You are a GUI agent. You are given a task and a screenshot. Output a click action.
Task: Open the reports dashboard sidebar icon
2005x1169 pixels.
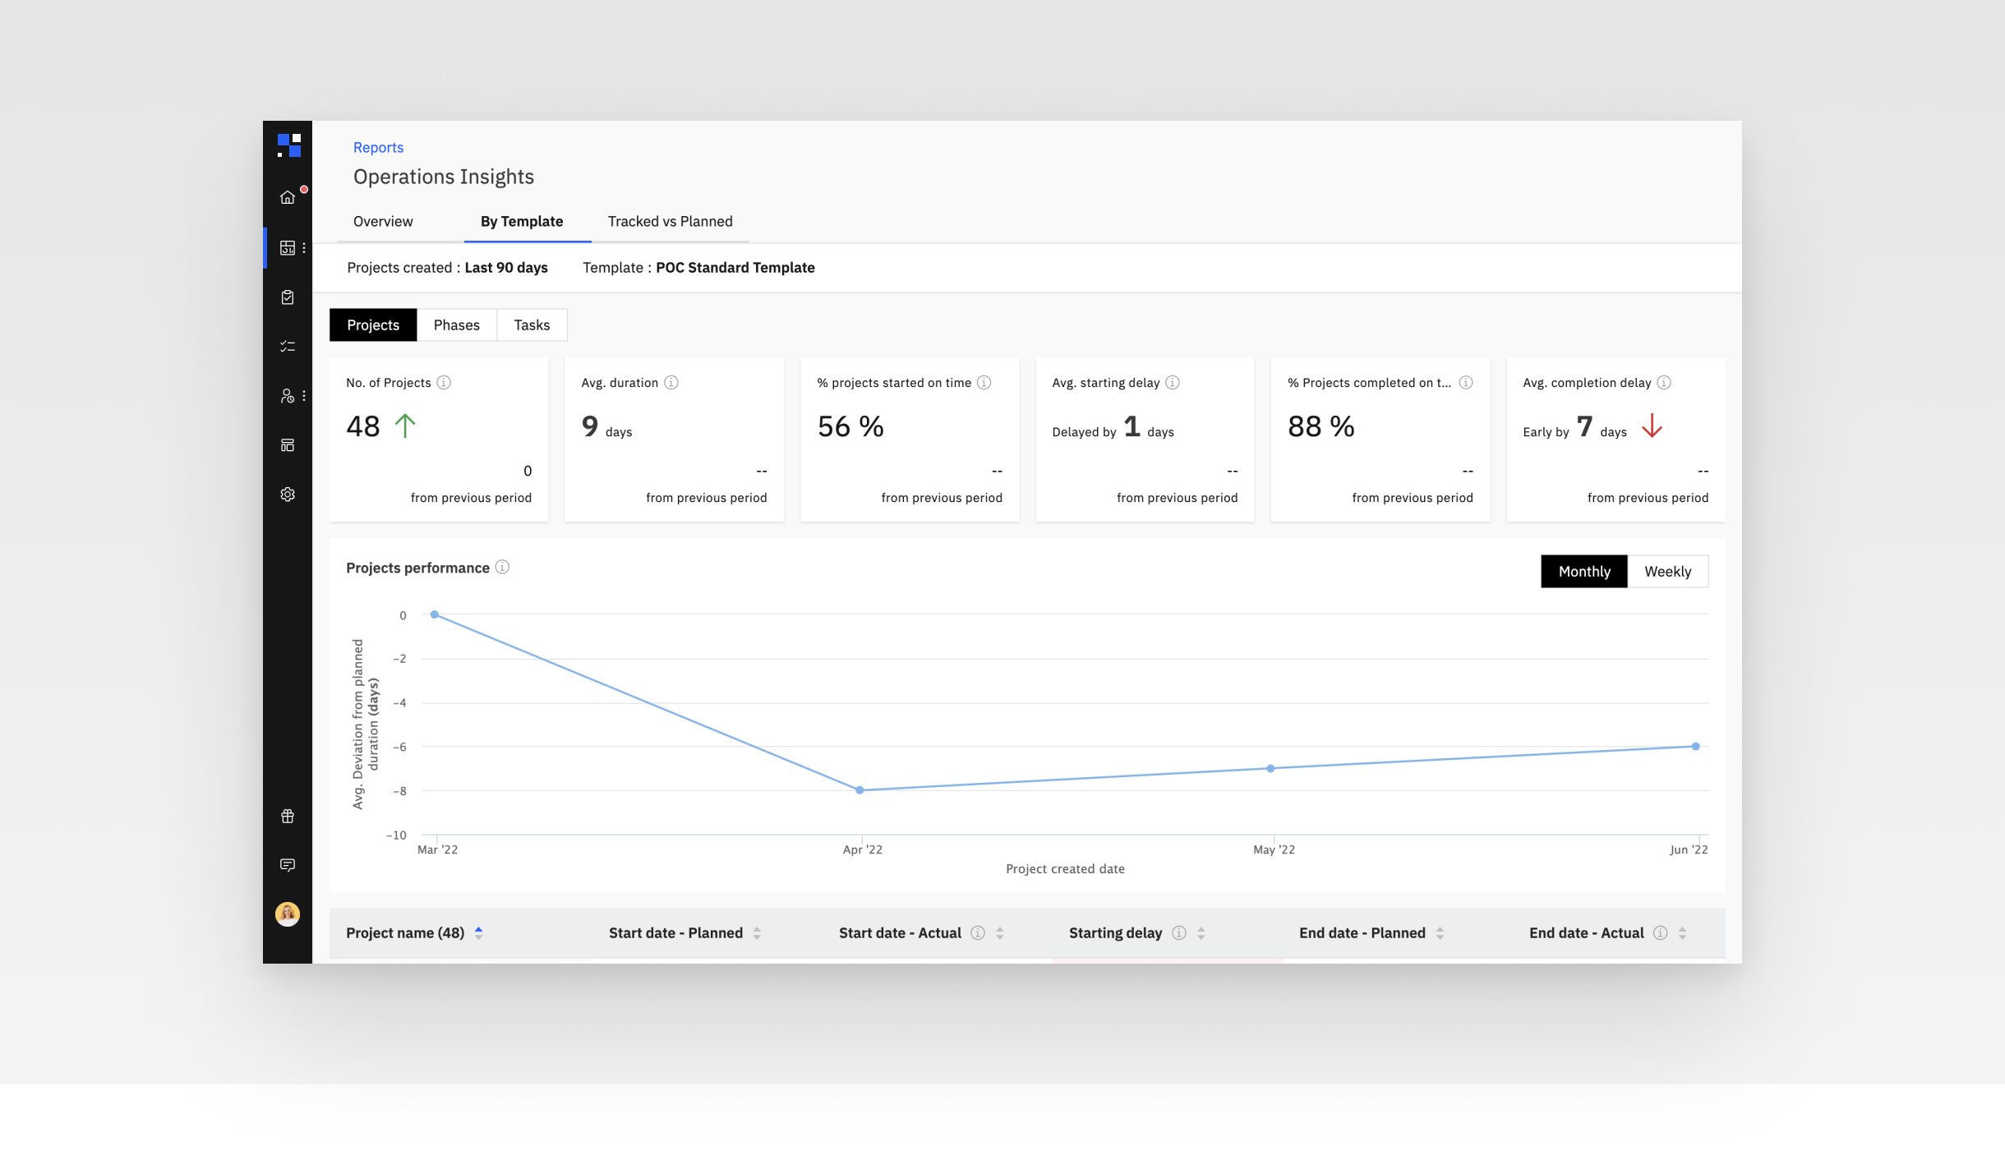point(287,247)
